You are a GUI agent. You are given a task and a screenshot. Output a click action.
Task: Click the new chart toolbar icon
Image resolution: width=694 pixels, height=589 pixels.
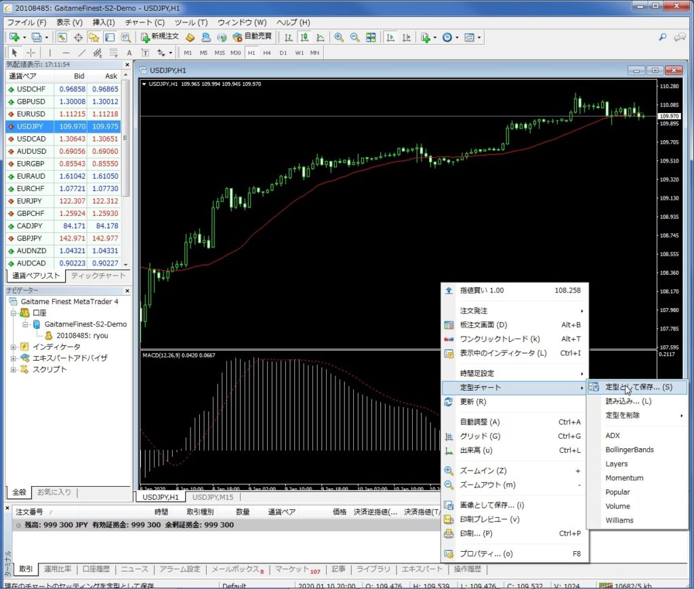tap(14, 37)
